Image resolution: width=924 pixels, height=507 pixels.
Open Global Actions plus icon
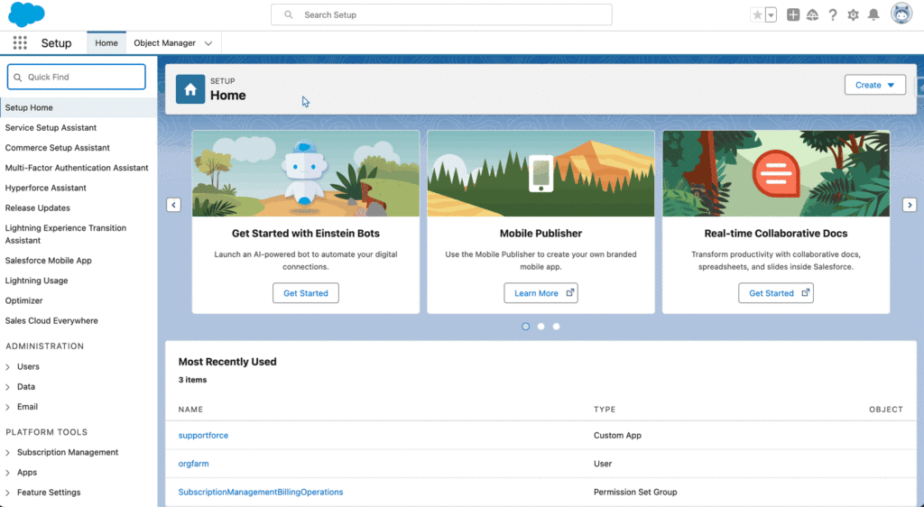[x=793, y=14]
